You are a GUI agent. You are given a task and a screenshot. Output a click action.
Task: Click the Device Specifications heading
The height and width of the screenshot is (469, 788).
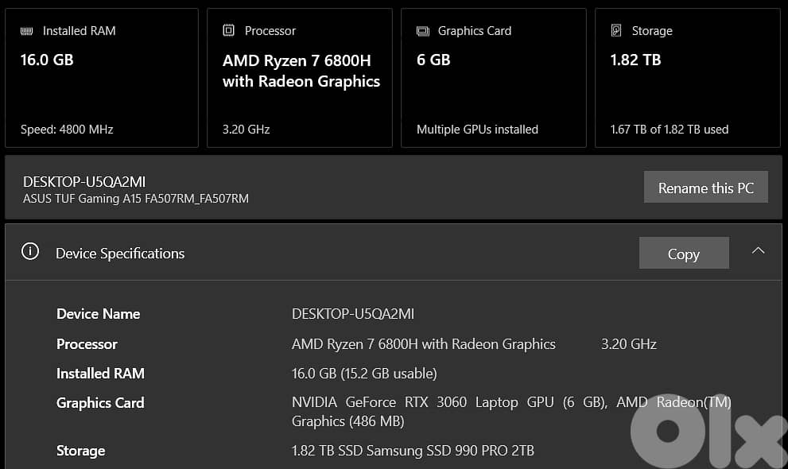[x=119, y=253]
